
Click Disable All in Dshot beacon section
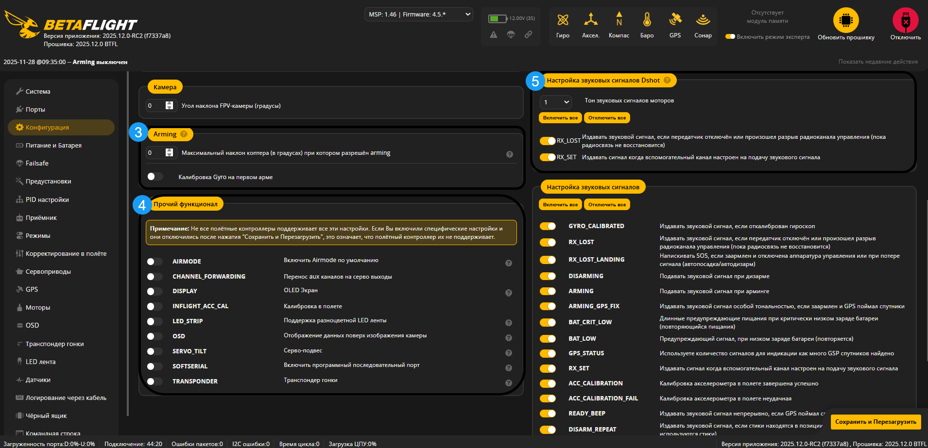point(607,118)
